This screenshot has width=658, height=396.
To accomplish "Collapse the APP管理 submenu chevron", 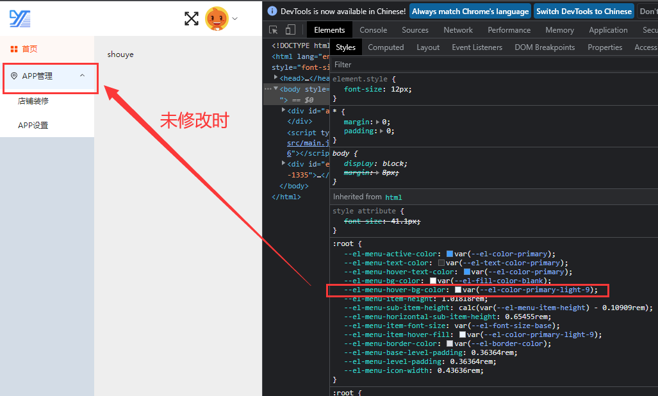I will 82,76.
